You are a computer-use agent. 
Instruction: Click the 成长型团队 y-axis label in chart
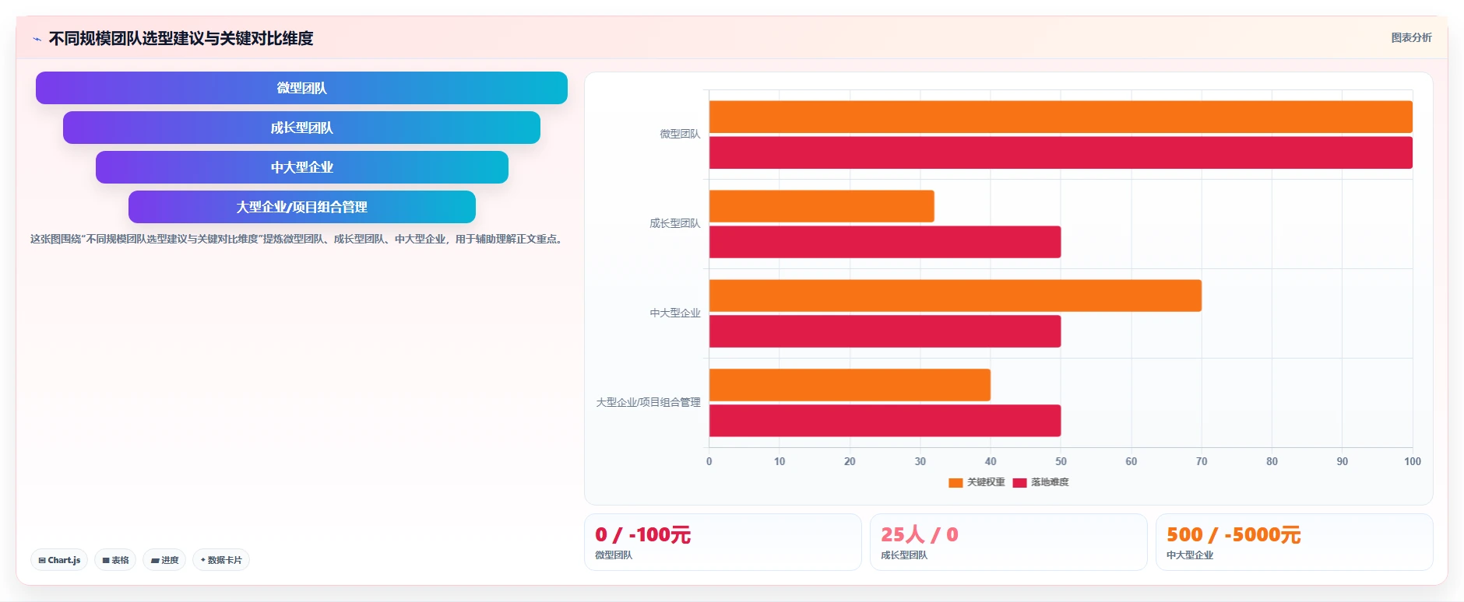(x=675, y=223)
